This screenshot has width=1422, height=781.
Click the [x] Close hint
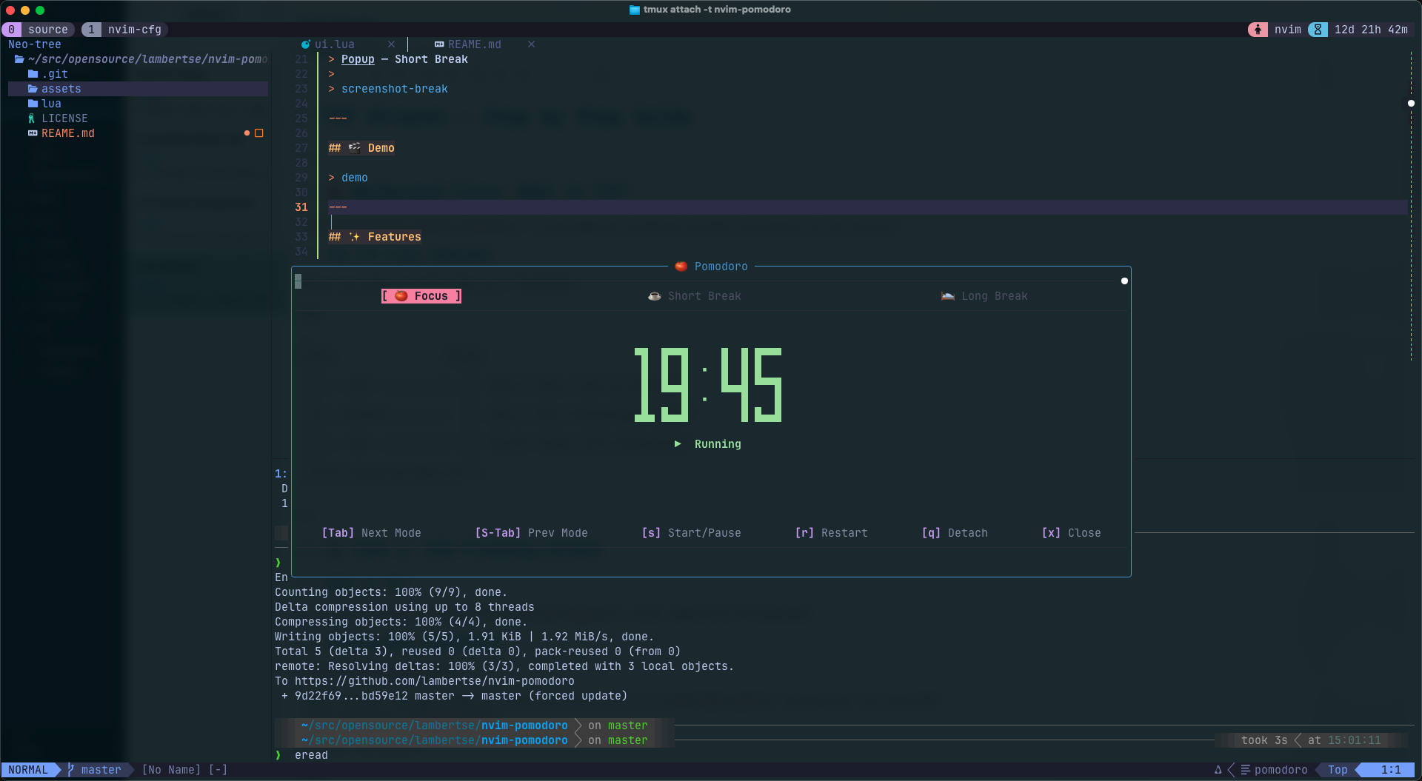pos(1071,533)
